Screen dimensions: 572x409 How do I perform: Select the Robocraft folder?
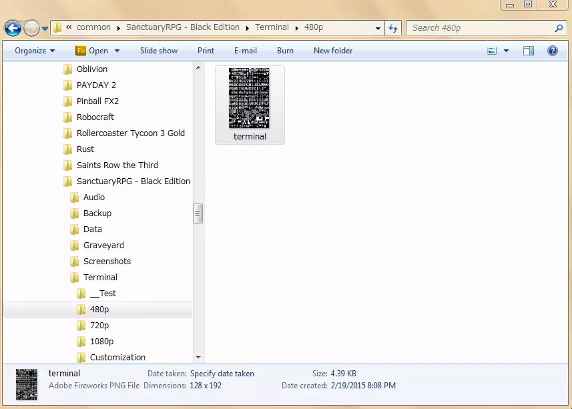pos(95,117)
